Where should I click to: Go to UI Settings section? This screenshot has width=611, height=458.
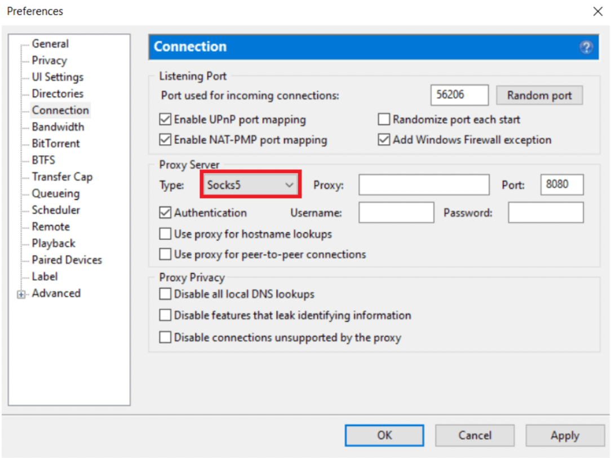tap(57, 77)
